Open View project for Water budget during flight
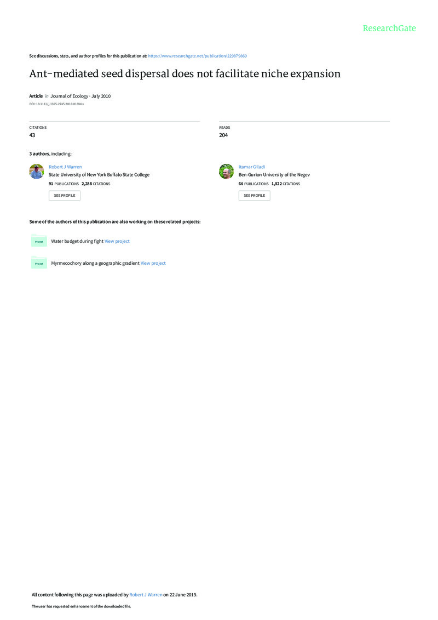 117,241
